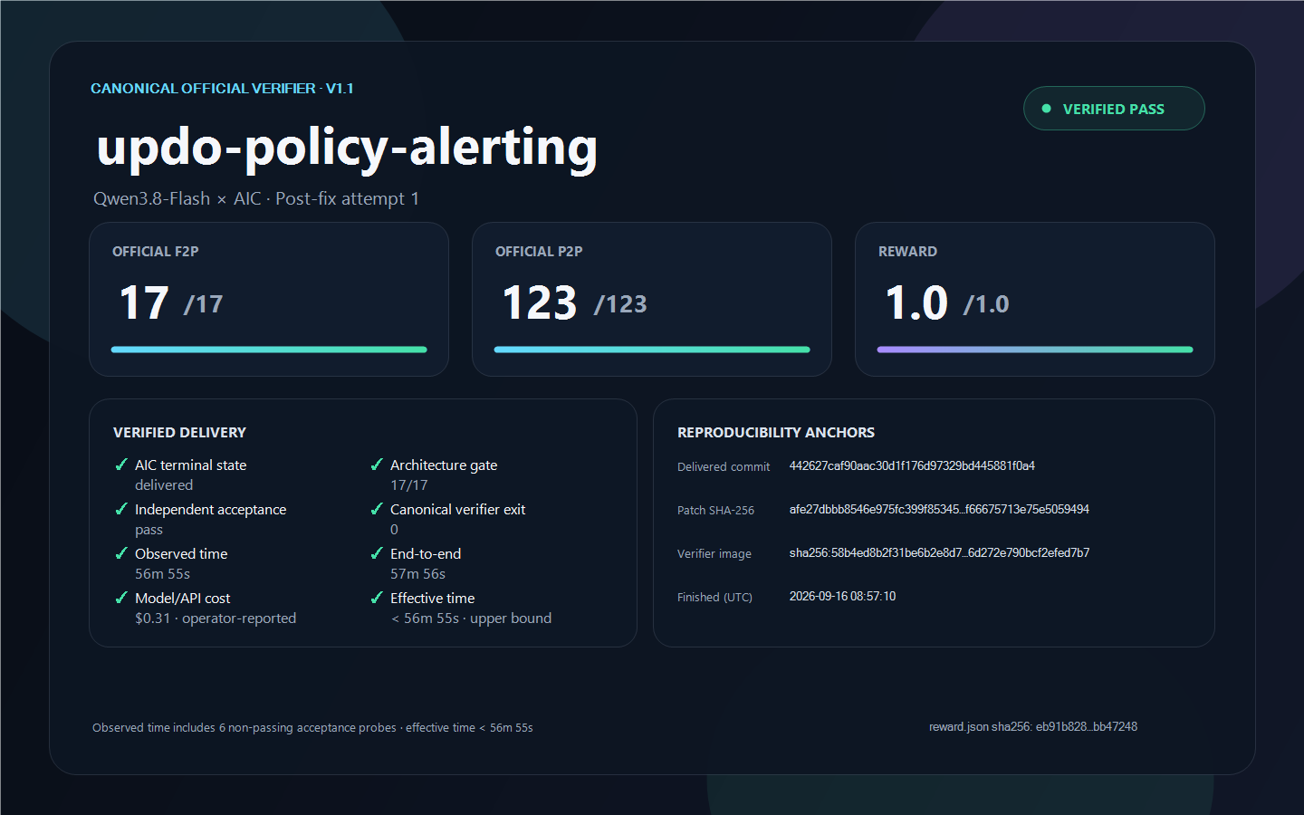Click the 'End-to-end' label

426,553
